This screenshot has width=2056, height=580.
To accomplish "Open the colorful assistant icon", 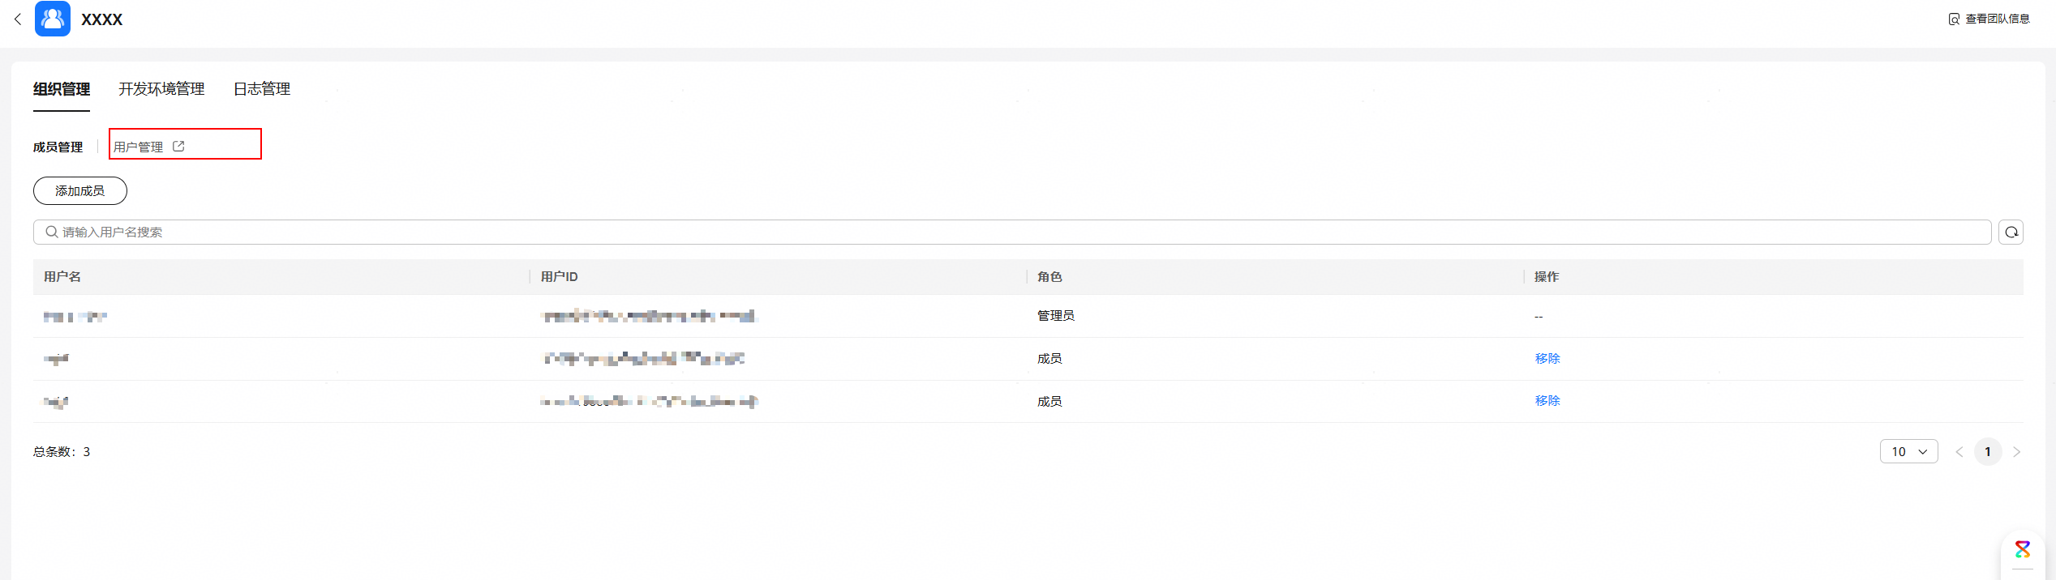I will 2023,550.
